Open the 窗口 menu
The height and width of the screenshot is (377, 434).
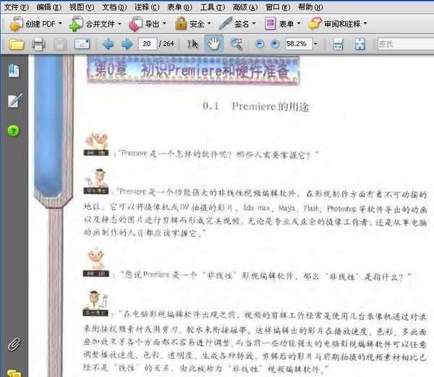click(278, 7)
